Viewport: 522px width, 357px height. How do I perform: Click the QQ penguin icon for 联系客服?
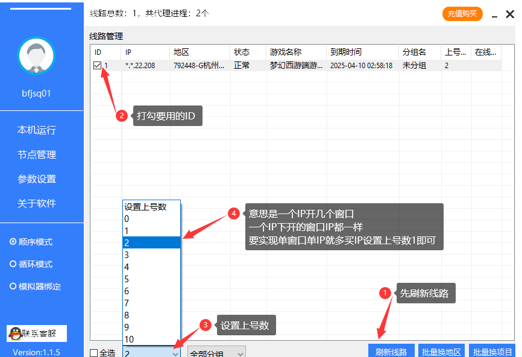pos(14,333)
